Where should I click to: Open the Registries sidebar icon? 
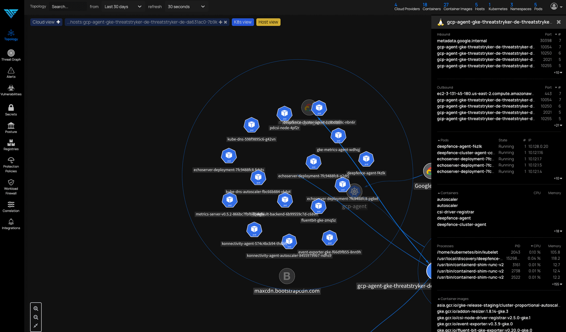(x=11, y=143)
